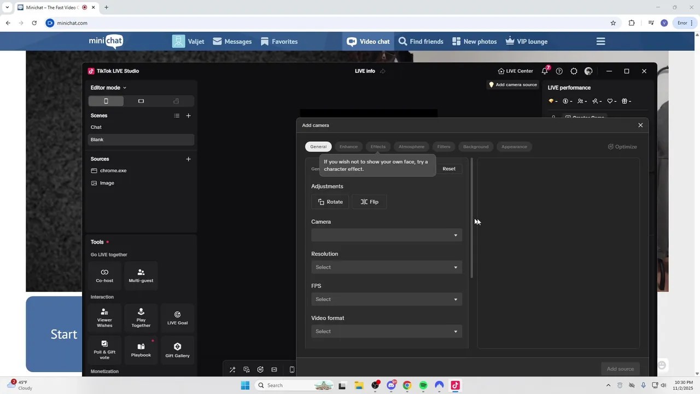The width and height of the screenshot is (700, 394).
Task: Click the diamonds metric in LIVE performance
Action: (x=553, y=101)
